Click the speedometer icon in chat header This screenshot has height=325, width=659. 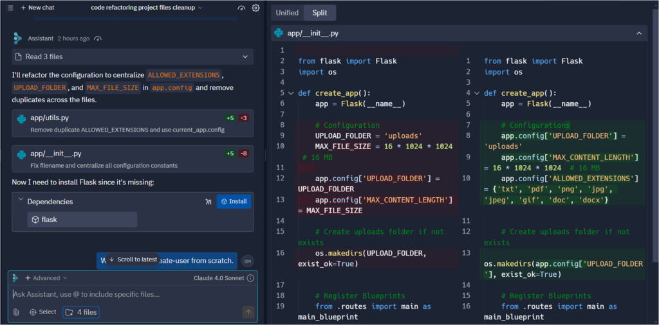(241, 8)
